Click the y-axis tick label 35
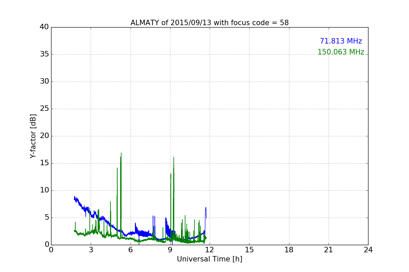This screenshot has height=272, width=409. pos(44,54)
